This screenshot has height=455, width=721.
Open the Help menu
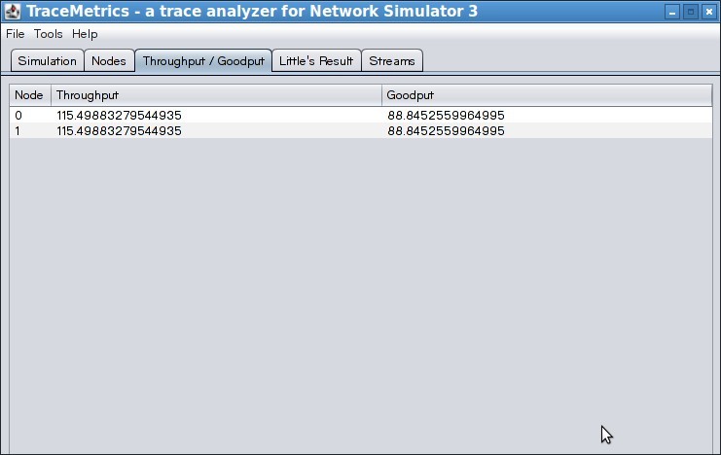(x=85, y=34)
